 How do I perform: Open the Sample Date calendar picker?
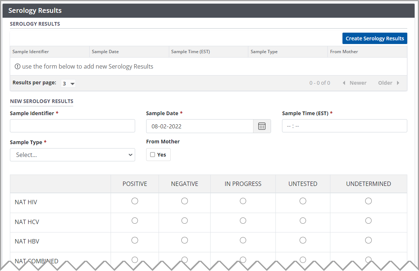[262, 126]
